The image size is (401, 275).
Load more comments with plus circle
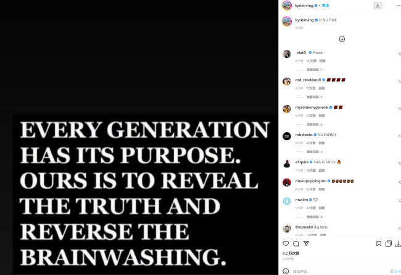point(342,39)
